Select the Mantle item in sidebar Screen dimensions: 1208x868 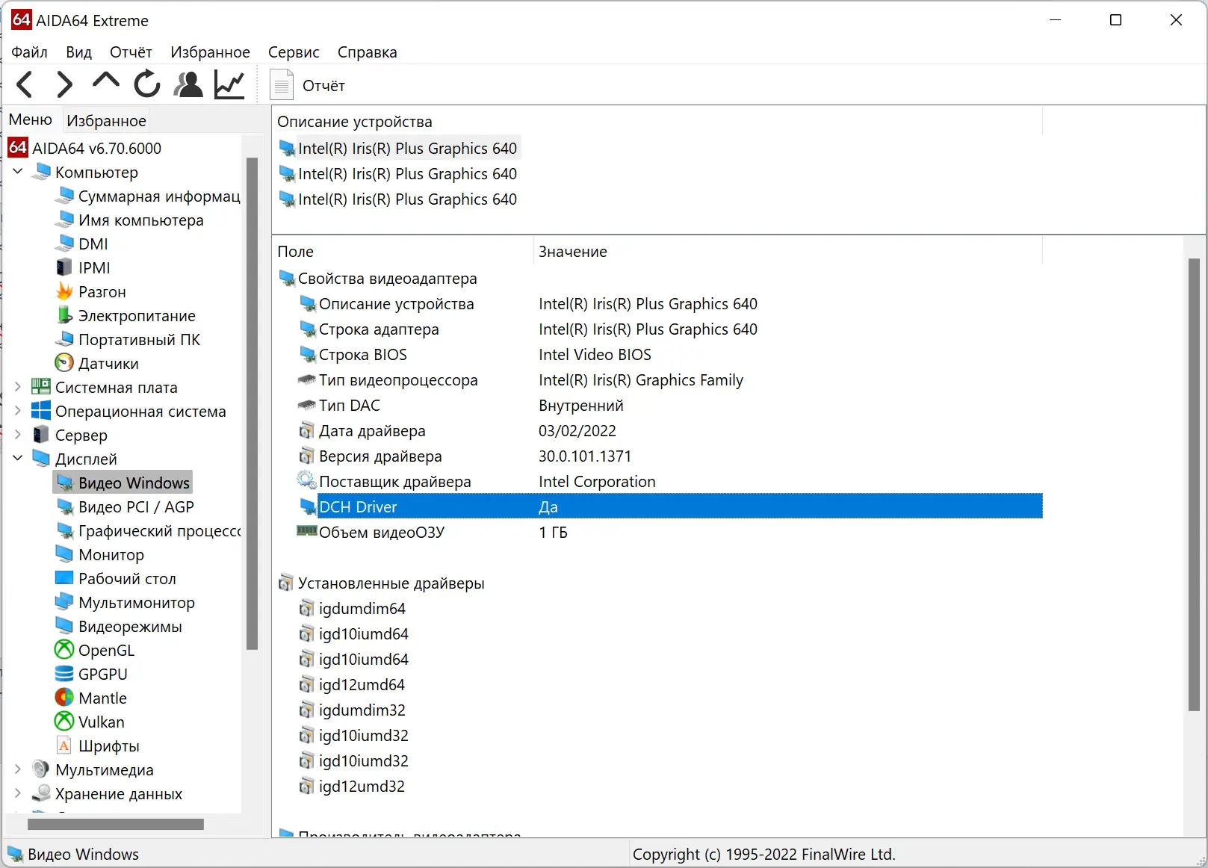coord(102,698)
